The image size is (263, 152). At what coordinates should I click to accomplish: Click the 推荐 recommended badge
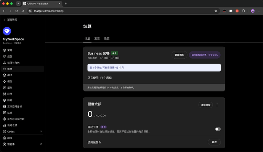(x=104, y=127)
